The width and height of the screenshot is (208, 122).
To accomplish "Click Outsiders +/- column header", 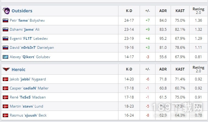I will 148,11.
